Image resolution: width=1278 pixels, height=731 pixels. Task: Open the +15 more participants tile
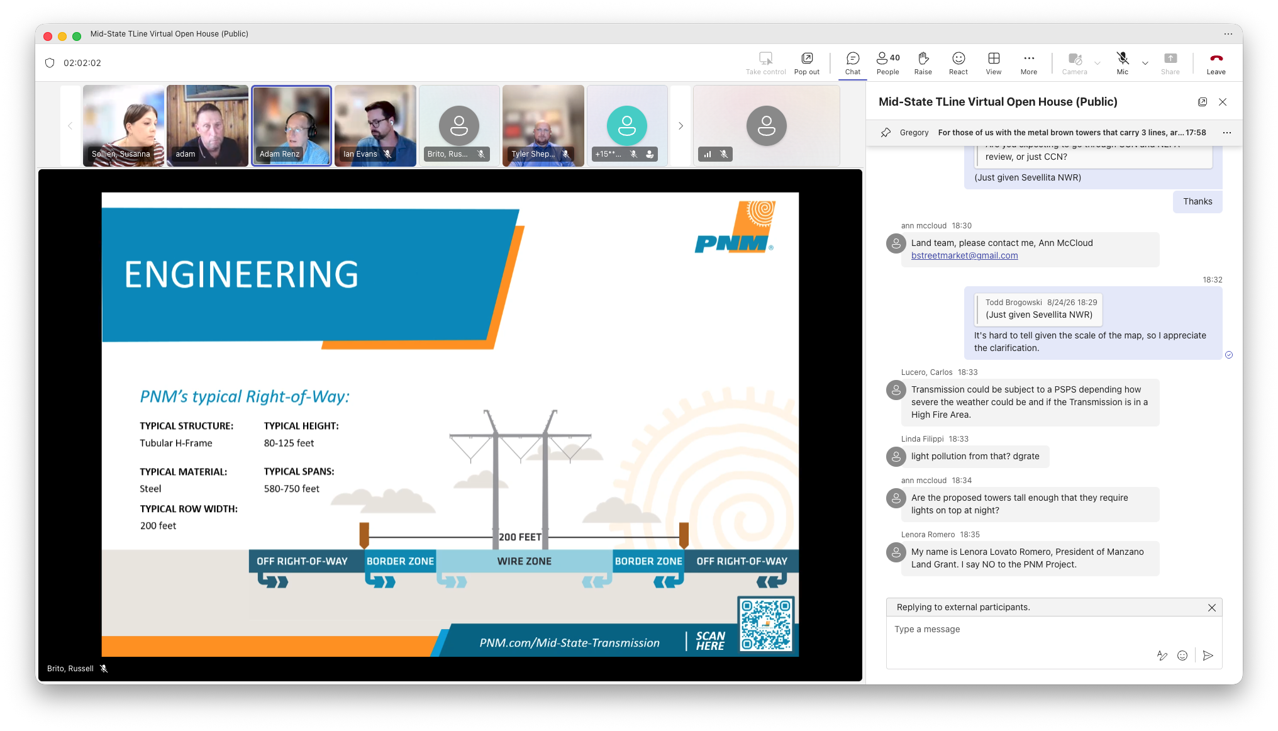tap(627, 126)
